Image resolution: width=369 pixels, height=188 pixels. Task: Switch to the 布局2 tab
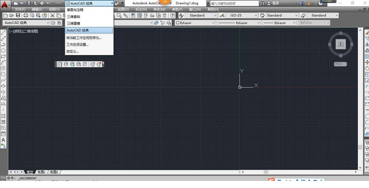coord(54,172)
